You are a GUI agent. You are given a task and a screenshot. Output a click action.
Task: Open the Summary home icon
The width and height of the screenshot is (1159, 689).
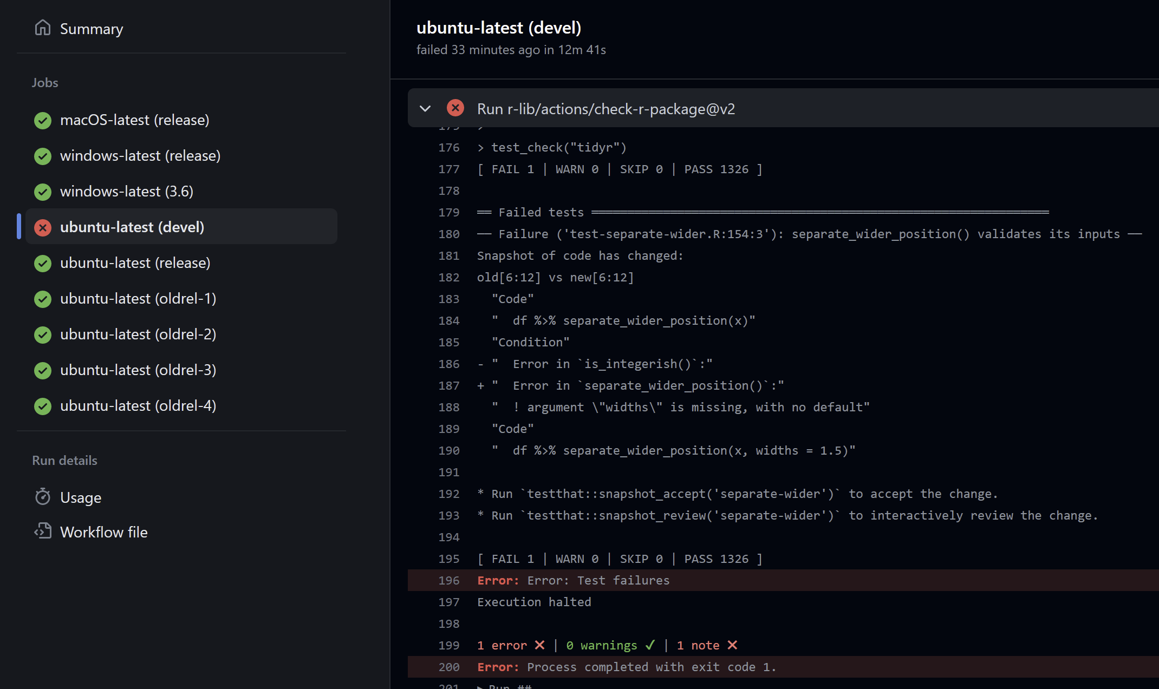[43, 28]
